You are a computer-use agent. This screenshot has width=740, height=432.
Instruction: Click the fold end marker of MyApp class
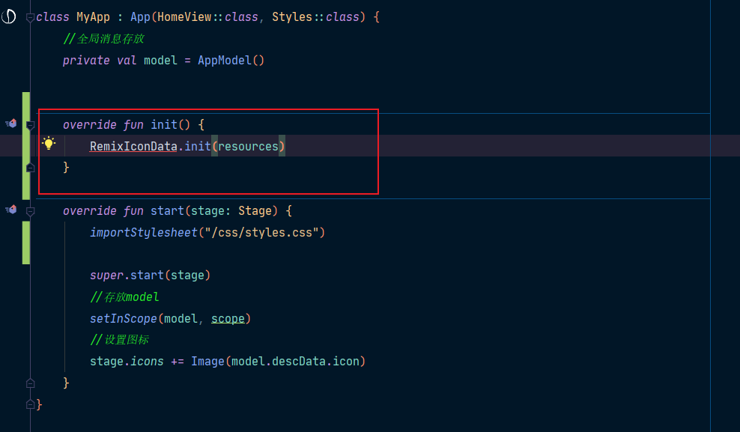tap(30, 404)
